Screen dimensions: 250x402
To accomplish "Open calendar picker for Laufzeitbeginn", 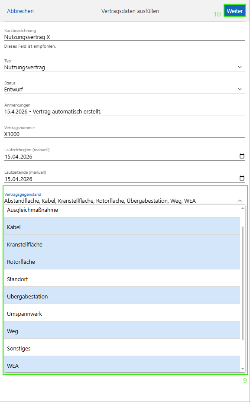I will [x=242, y=156].
